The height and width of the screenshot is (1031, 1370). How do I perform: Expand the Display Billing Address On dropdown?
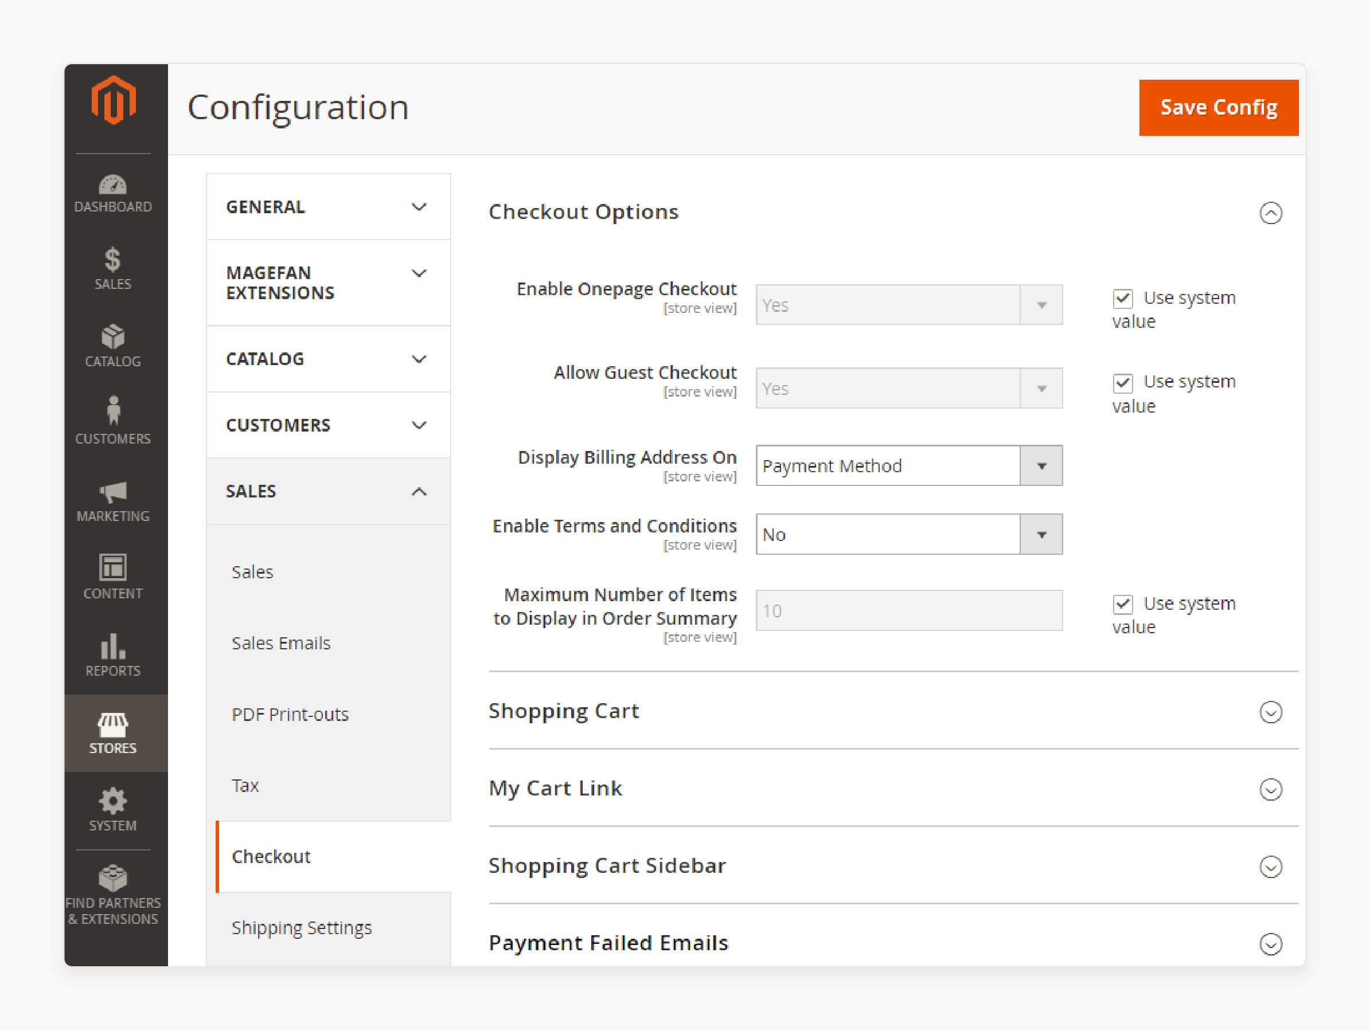(x=1039, y=466)
